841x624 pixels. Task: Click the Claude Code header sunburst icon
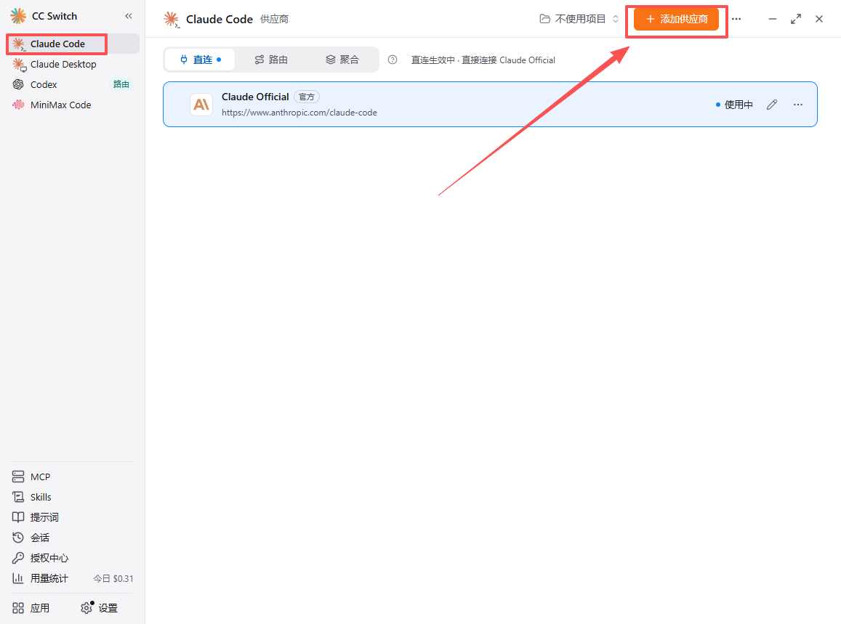(x=172, y=20)
